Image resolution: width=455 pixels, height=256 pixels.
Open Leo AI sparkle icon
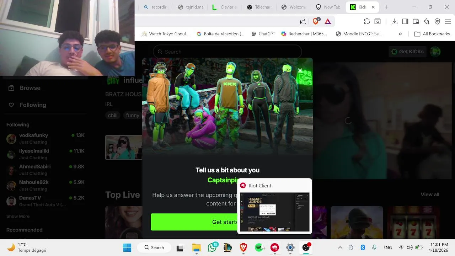pos(427,21)
